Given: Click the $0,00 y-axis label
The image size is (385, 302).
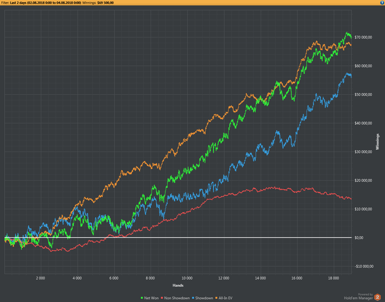Looking at the screenshot, I should point(359,238).
